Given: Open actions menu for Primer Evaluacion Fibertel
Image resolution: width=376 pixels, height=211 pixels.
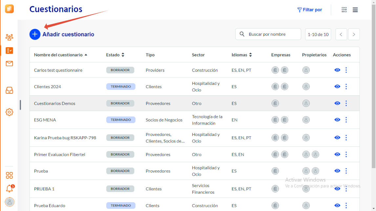Looking at the screenshot, I should (346, 154).
